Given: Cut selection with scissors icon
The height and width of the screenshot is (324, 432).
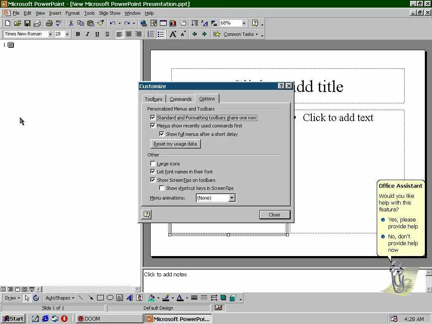Looking at the screenshot, I should coord(71,23).
